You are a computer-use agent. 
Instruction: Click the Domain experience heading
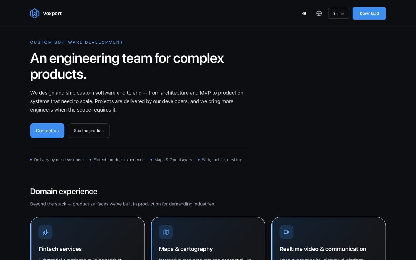64,191
